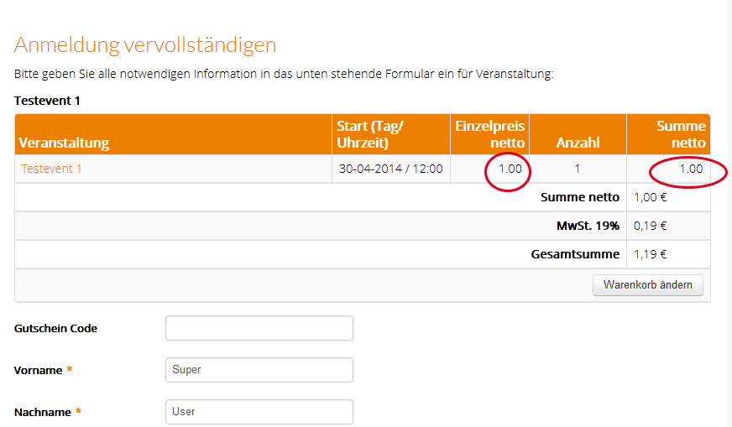Click the start date cell 30-04-2014 / 12:00
This screenshot has height=427, width=732.
pos(390,169)
